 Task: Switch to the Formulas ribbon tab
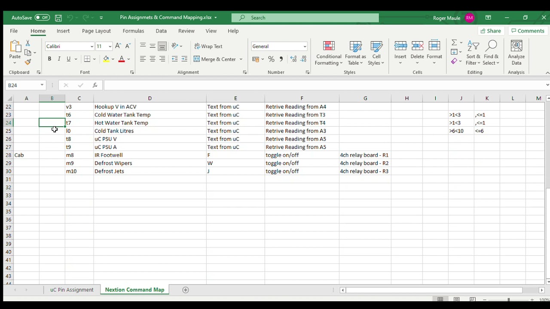pos(133,31)
